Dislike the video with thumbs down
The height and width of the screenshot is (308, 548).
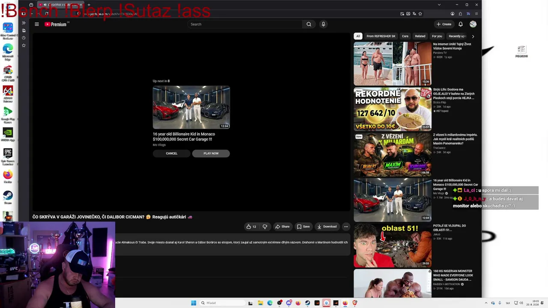(265, 227)
